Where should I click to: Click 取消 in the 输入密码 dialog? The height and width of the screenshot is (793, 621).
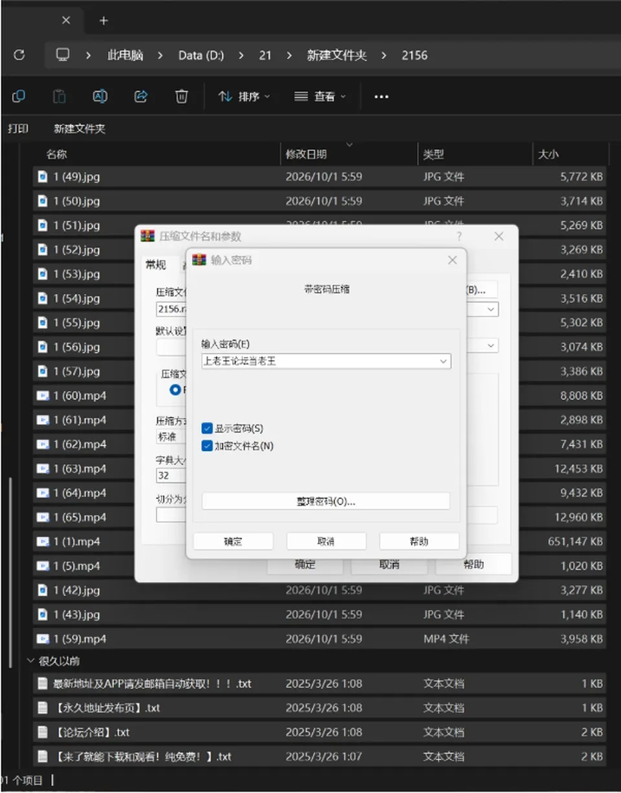(x=326, y=542)
